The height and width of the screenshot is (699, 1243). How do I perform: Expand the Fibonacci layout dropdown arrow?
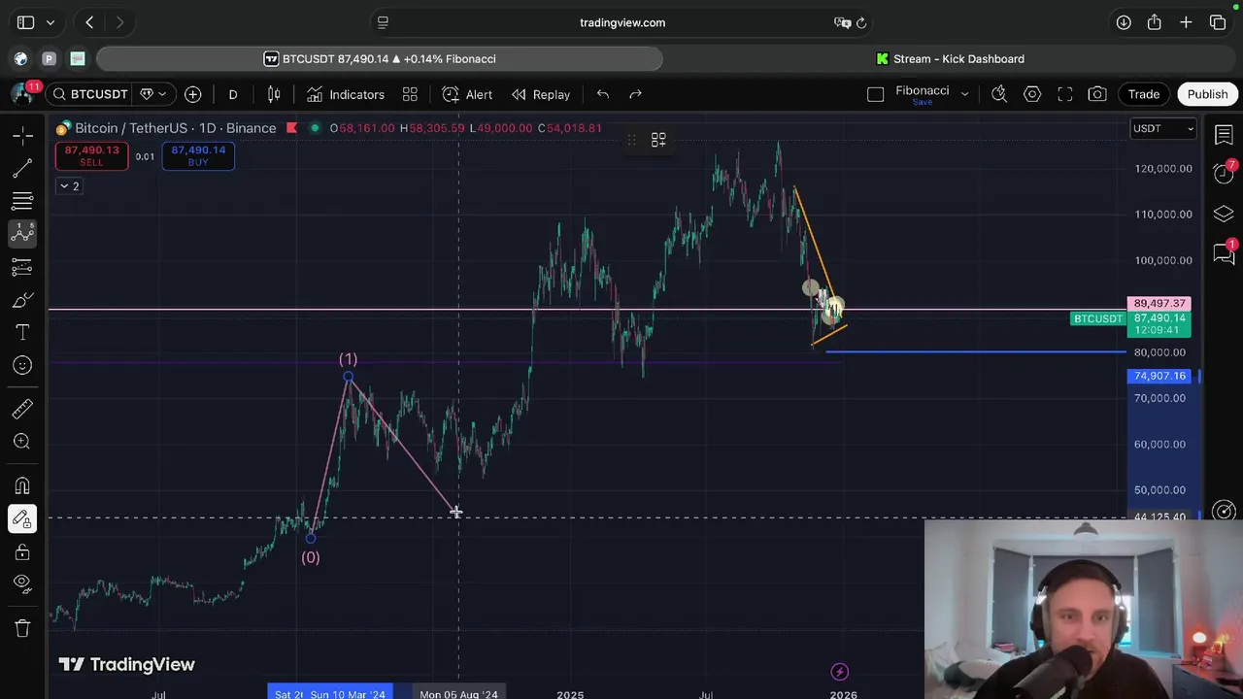(x=964, y=94)
